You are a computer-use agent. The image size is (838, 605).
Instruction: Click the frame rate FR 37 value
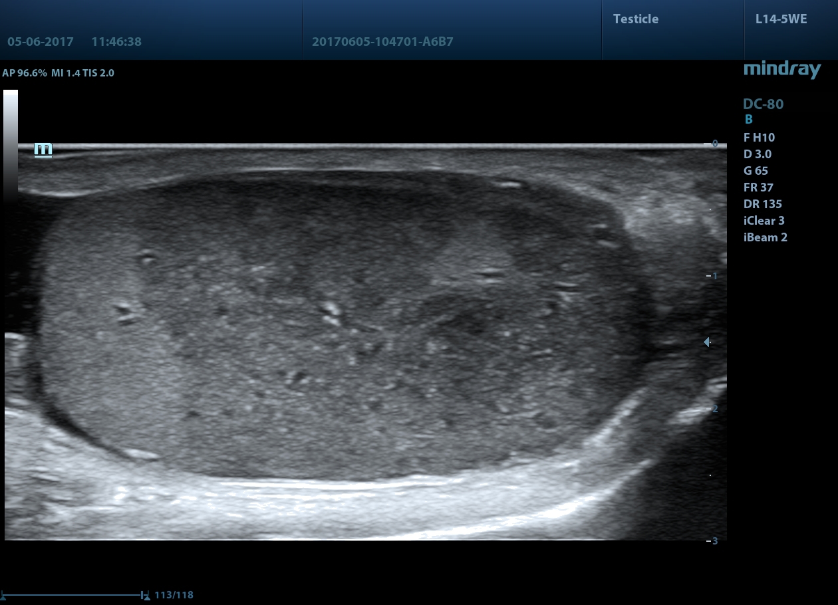(758, 187)
